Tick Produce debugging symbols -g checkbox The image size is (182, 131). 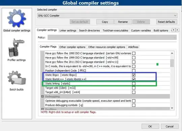(x=134, y=105)
